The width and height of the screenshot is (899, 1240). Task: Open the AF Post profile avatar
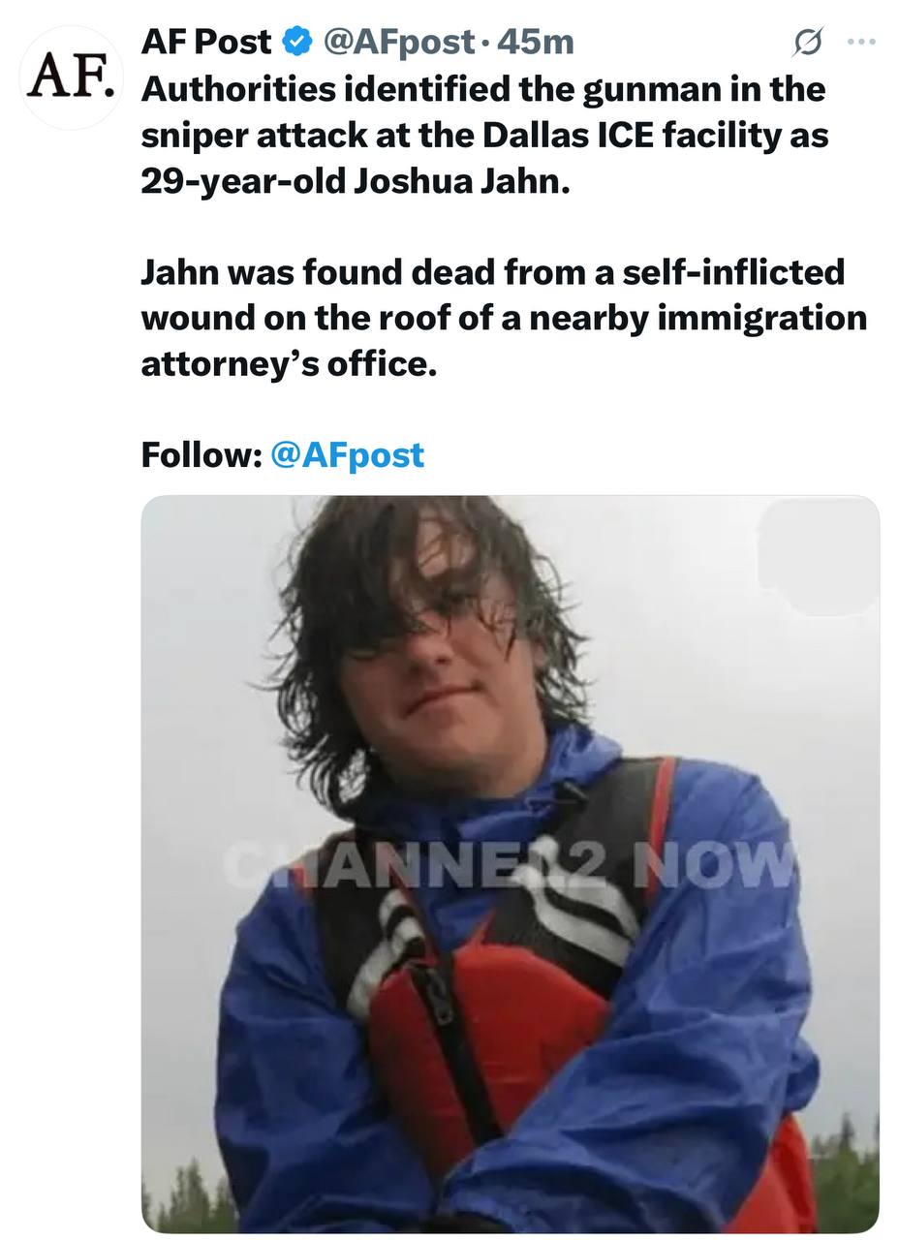pos(71,77)
